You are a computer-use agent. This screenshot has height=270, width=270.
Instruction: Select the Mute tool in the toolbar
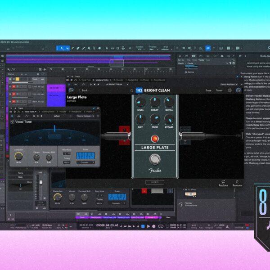pyautogui.click(x=89, y=48)
